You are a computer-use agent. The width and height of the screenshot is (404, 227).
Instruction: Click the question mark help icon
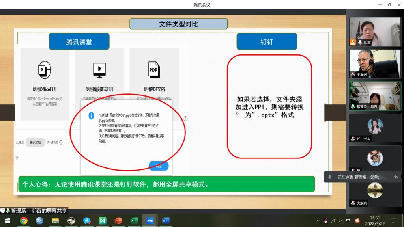pos(185,119)
